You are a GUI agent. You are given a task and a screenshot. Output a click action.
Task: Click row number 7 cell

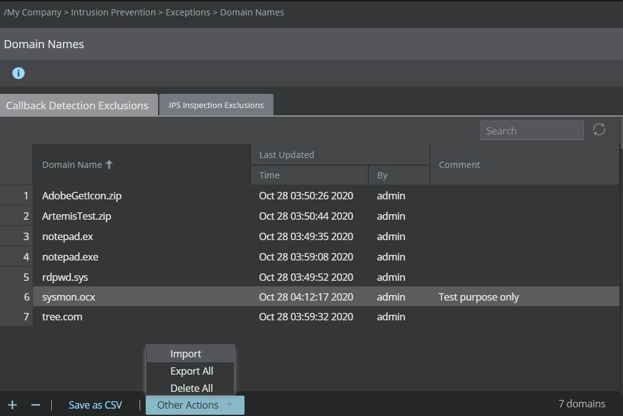pos(17,317)
